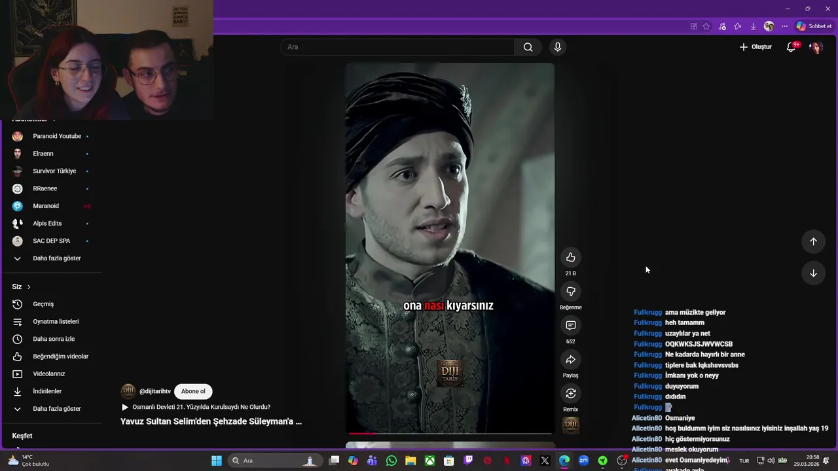Open YouTube notifications bell
Viewport: 838px width, 471px height.
tap(791, 47)
